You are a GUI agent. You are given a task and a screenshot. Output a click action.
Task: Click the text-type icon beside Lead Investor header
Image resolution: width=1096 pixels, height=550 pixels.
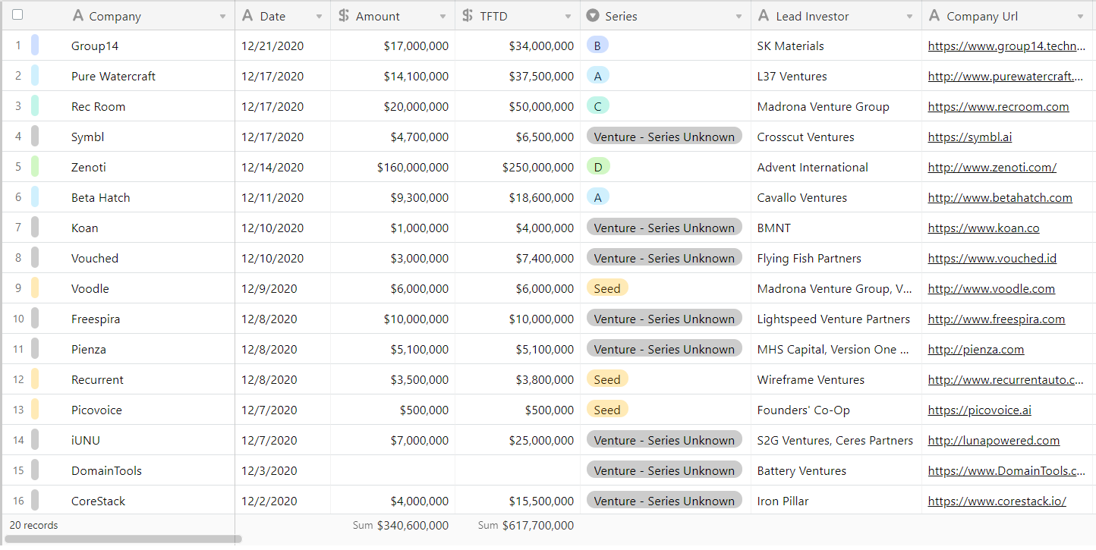pos(764,16)
